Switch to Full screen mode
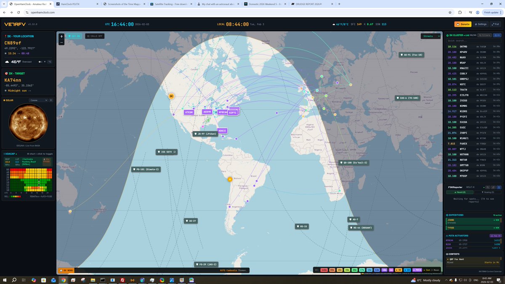505x284 pixels. [494, 24]
